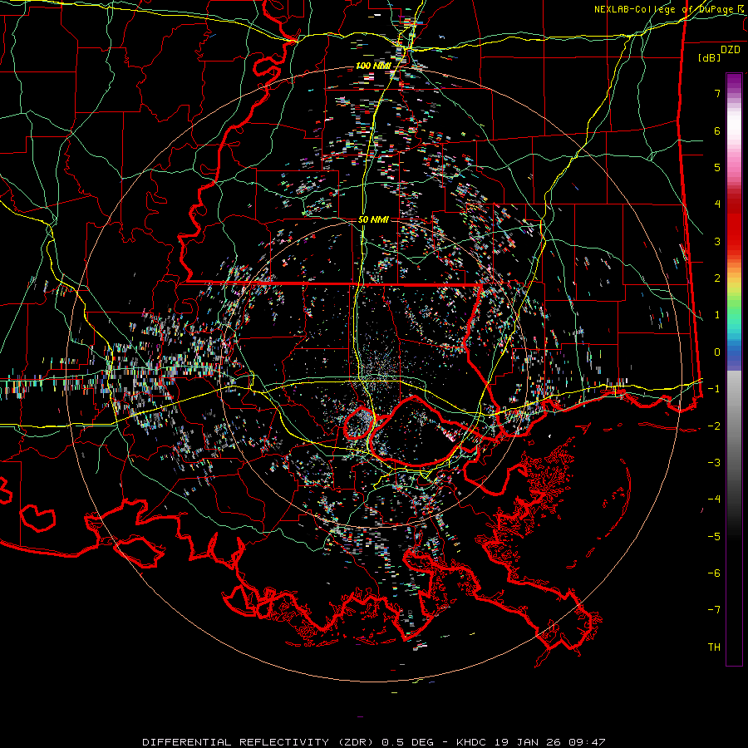The width and height of the screenshot is (748, 748).
Task: Click the 100 NMI range ring label
Action: pyautogui.click(x=373, y=66)
